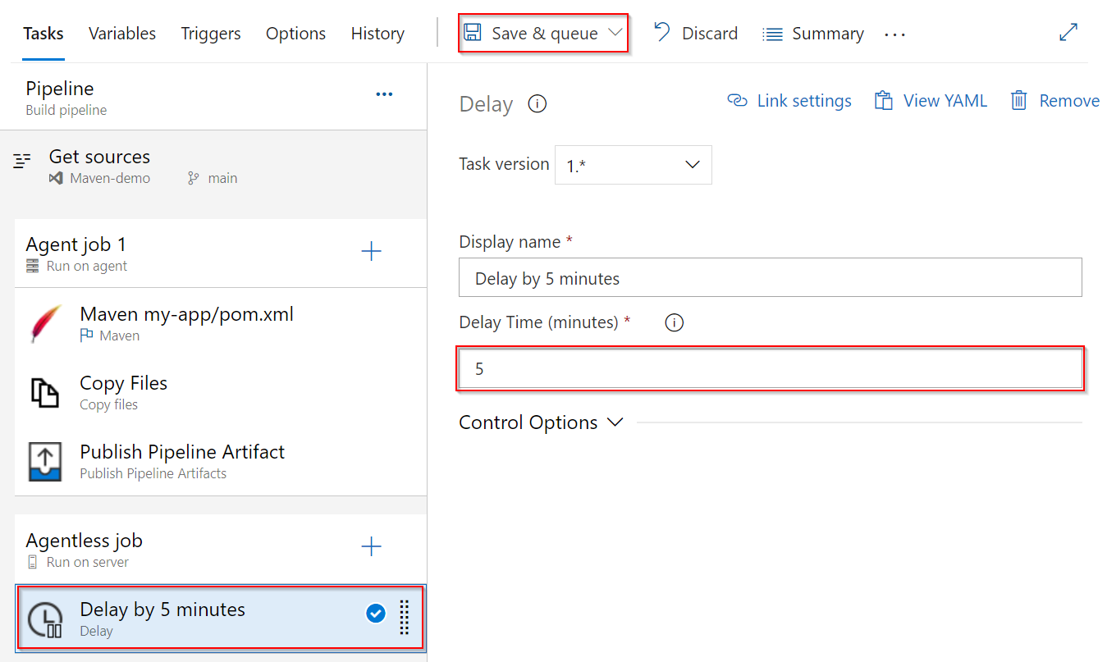
Task: Select the Pipeline build pipeline header
Action: (x=213, y=97)
